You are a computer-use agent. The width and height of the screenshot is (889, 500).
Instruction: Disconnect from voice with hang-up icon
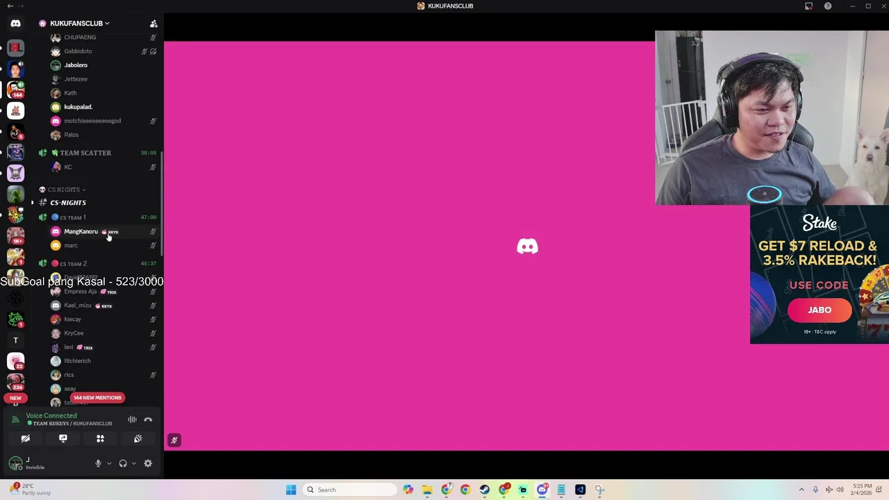coord(148,419)
